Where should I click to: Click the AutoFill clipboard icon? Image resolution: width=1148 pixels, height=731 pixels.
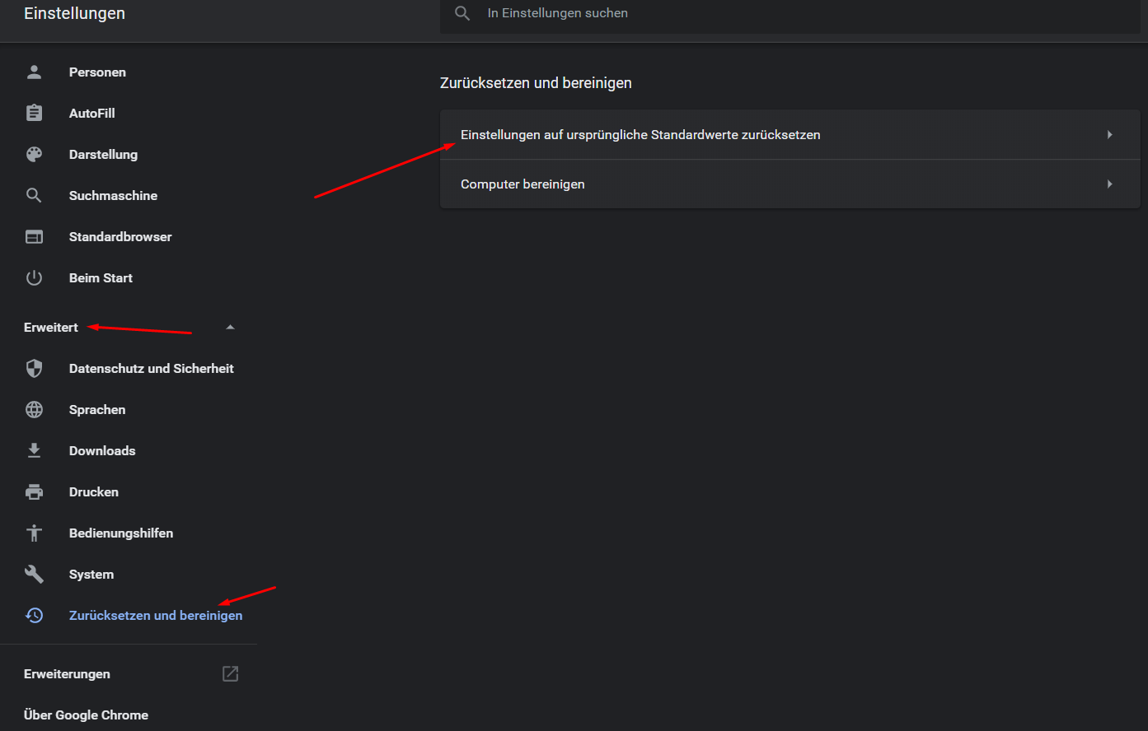[34, 113]
